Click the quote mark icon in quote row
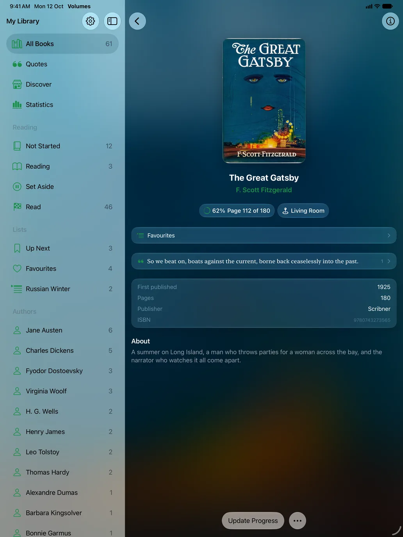Screen dimensions: 403x537 (x=141, y=261)
